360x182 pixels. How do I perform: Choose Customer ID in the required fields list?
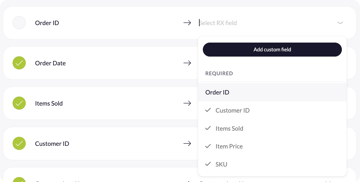pos(232,111)
